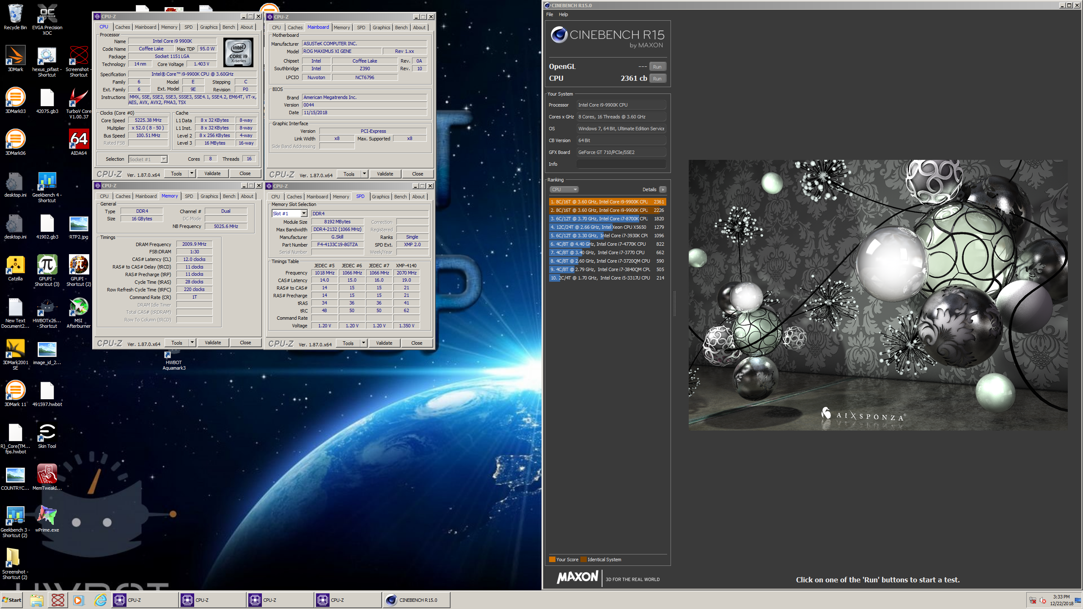
Task: Click Validate in SPD CPU-Z window
Action: (x=384, y=343)
